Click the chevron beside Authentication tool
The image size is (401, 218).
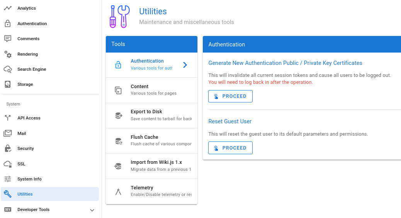(185, 65)
